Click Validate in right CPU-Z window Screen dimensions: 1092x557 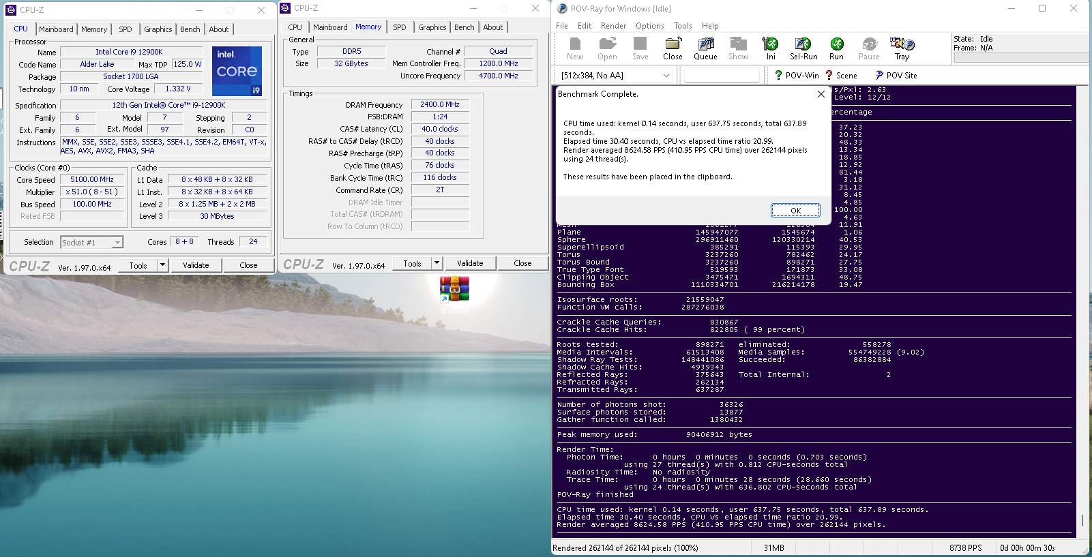[x=470, y=263]
